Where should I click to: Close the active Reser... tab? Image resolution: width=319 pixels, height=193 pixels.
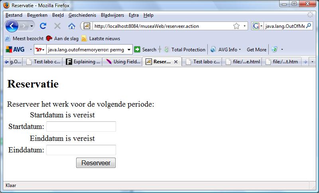[x=176, y=62]
